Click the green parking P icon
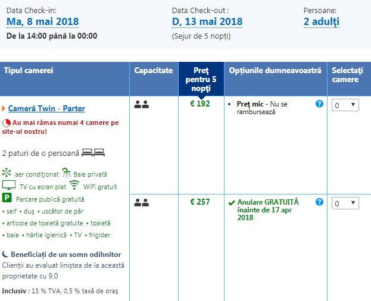The image size is (371, 301). pyautogui.click(x=8, y=197)
